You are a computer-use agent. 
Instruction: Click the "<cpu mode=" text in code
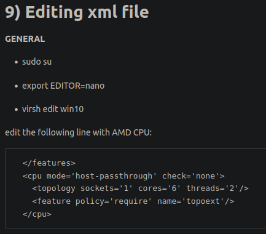(47, 176)
